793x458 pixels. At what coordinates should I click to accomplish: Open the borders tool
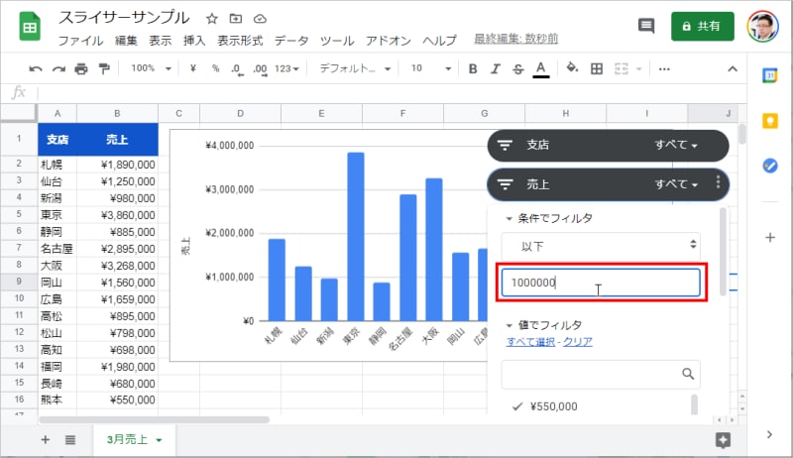pos(597,68)
